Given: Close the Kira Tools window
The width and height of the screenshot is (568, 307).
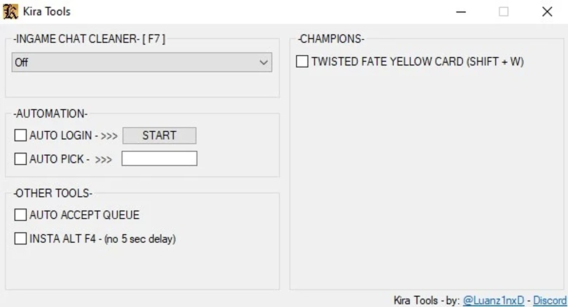Looking at the screenshot, I should (x=547, y=12).
